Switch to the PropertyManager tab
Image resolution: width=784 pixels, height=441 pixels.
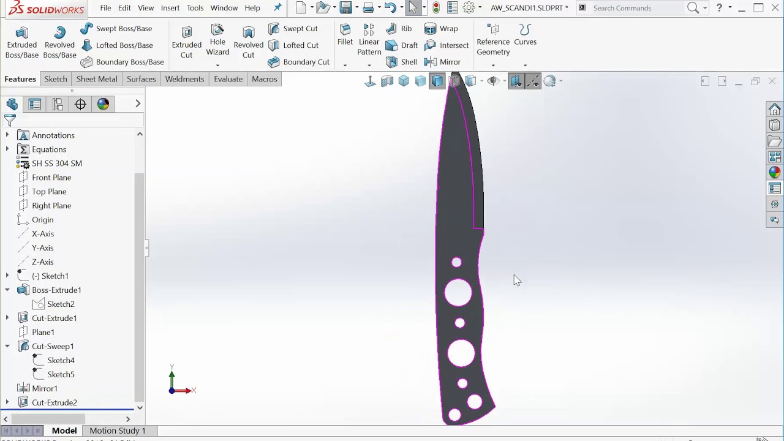click(x=35, y=104)
